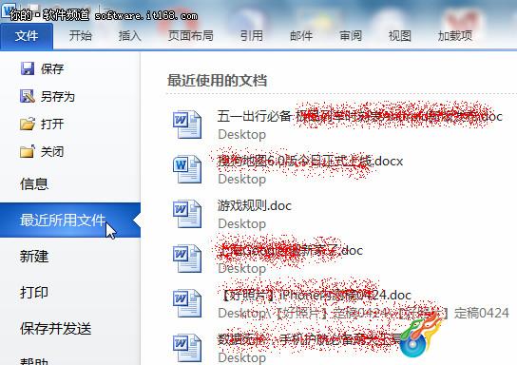Click the Save floppy disk icon

(x=28, y=68)
